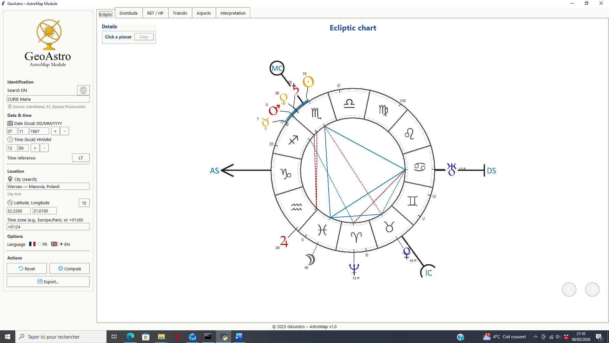The height and width of the screenshot is (343, 609).
Task: Select EN language radio button
Action: pos(61,244)
